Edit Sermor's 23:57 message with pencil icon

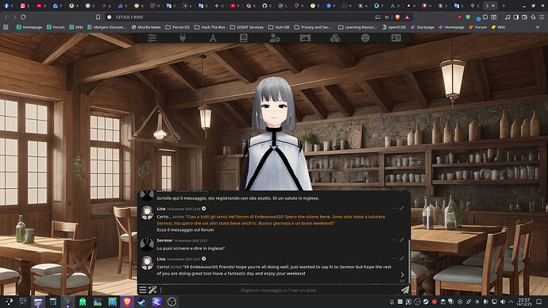pyautogui.click(x=402, y=241)
